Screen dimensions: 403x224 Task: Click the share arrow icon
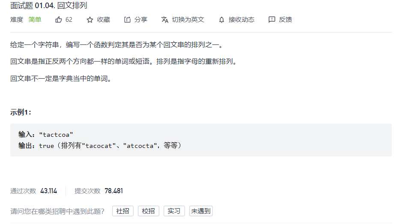[127, 20]
